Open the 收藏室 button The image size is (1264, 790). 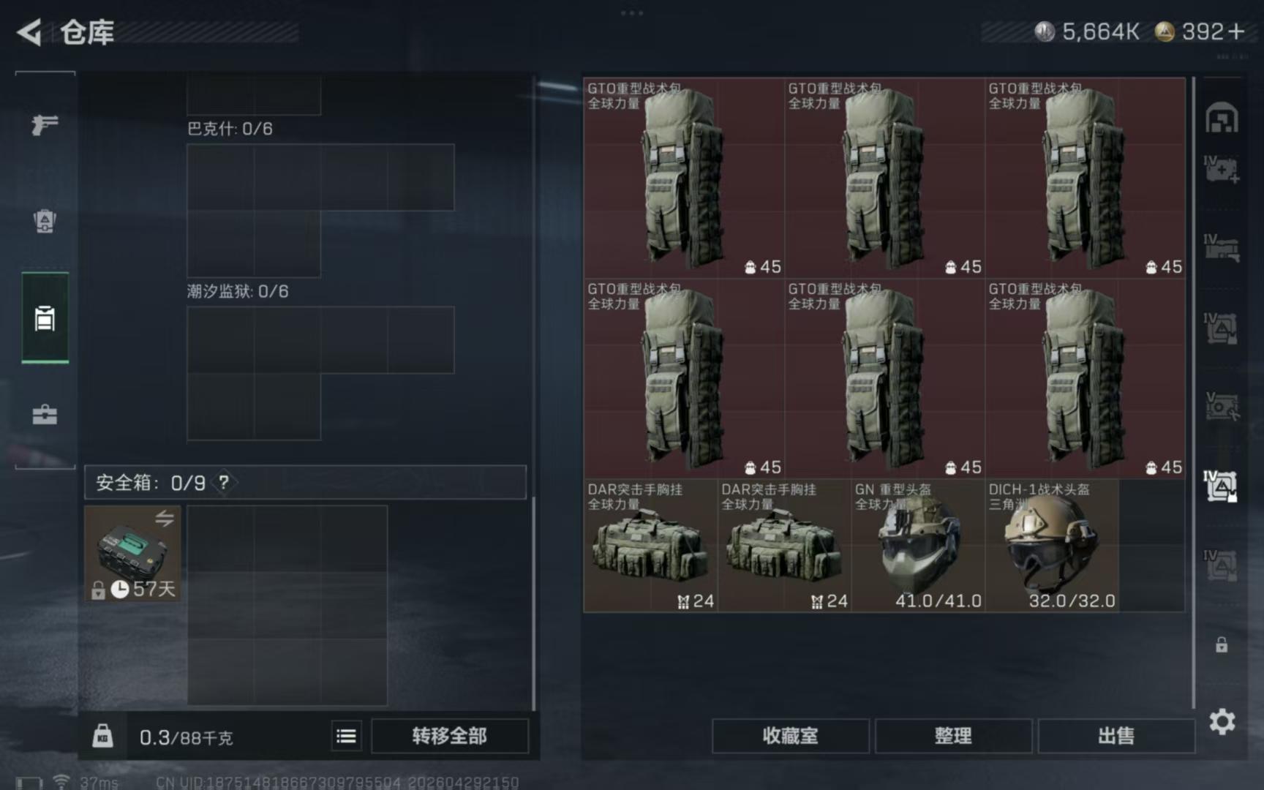(x=790, y=736)
